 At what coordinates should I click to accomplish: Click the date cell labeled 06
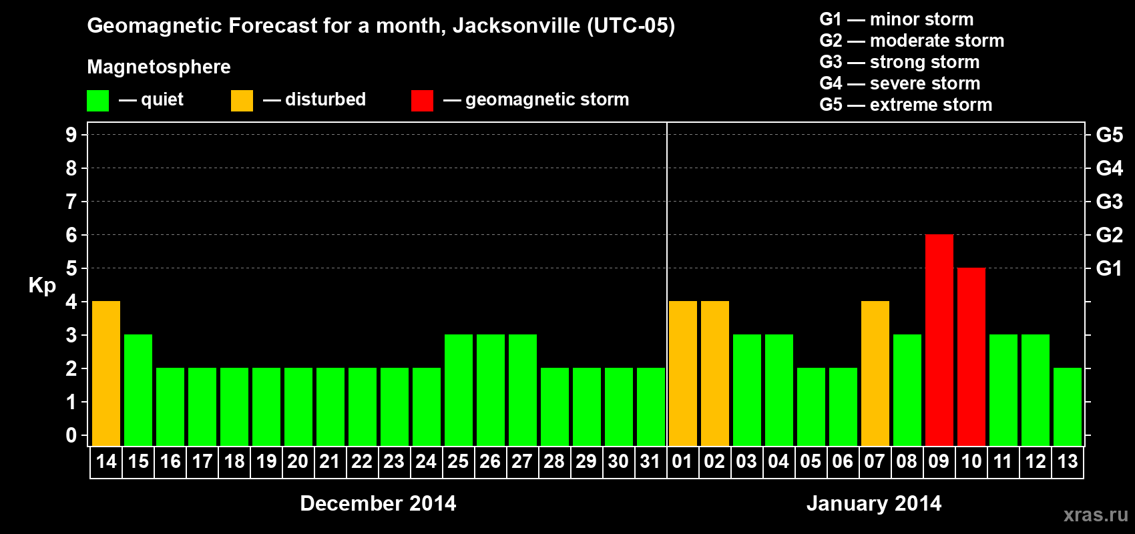(x=843, y=462)
